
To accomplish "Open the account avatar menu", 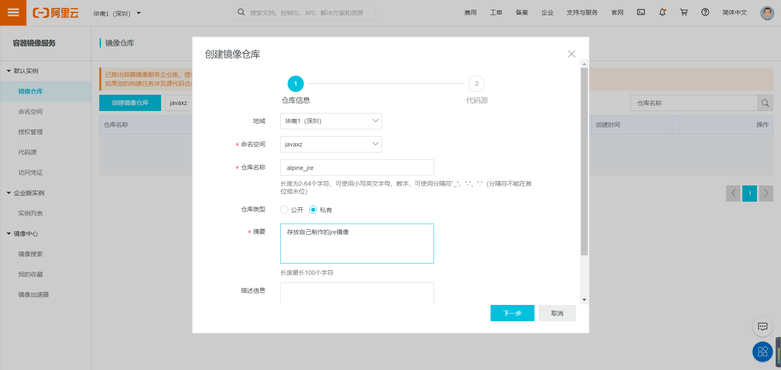I will [x=767, y=13].
